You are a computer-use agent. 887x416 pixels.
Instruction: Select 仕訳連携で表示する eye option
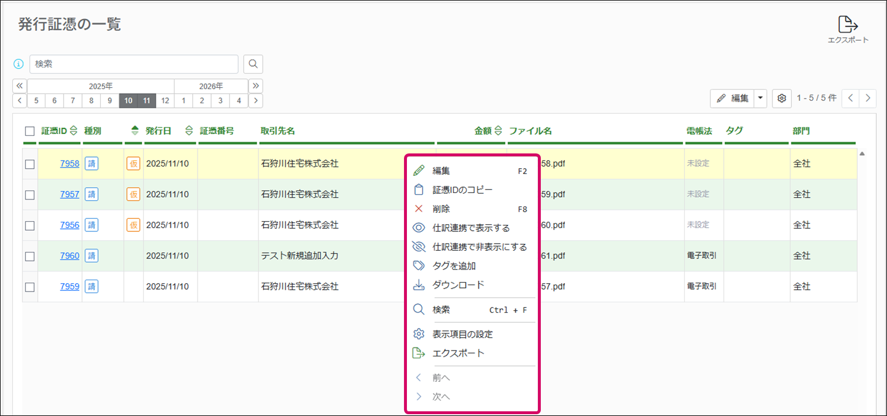click(x=471, y=228)
